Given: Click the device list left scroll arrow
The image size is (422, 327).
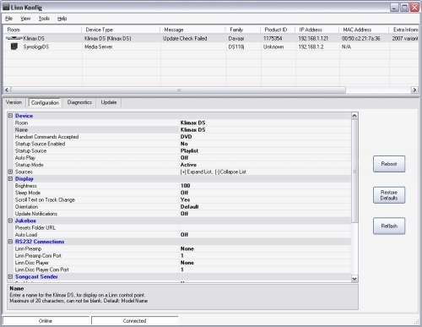Looking at the screenshot, I should 7,90.
